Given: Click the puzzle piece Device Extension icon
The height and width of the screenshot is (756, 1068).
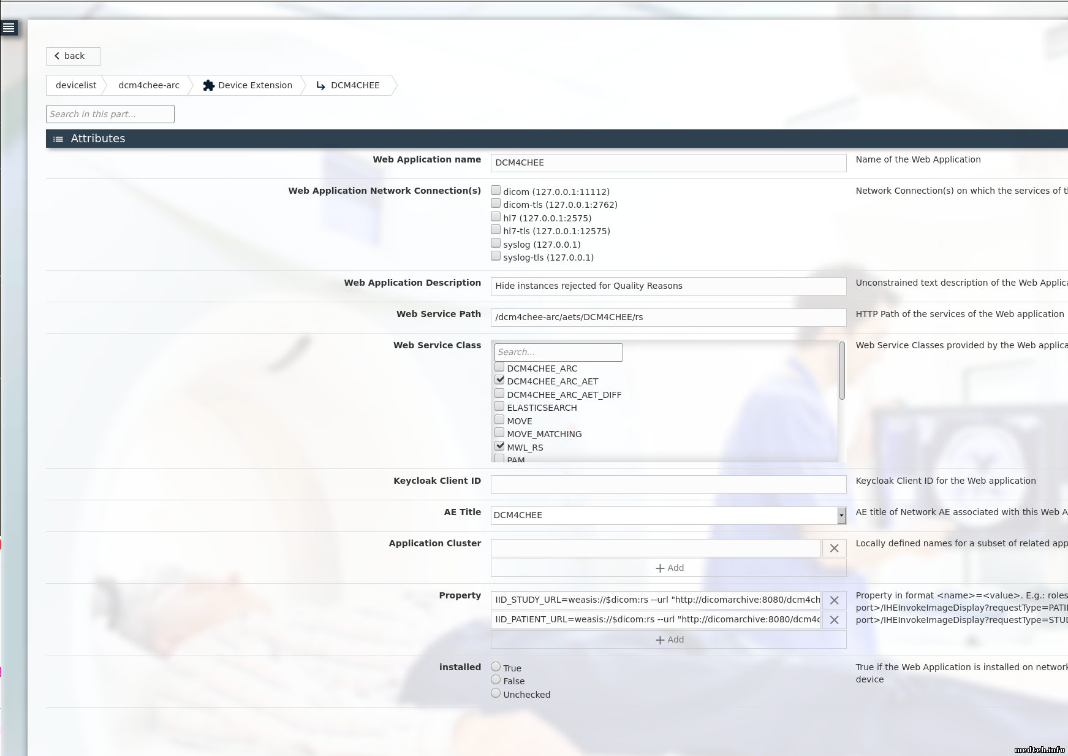Looking at the screenshot, I should point(208,85).
